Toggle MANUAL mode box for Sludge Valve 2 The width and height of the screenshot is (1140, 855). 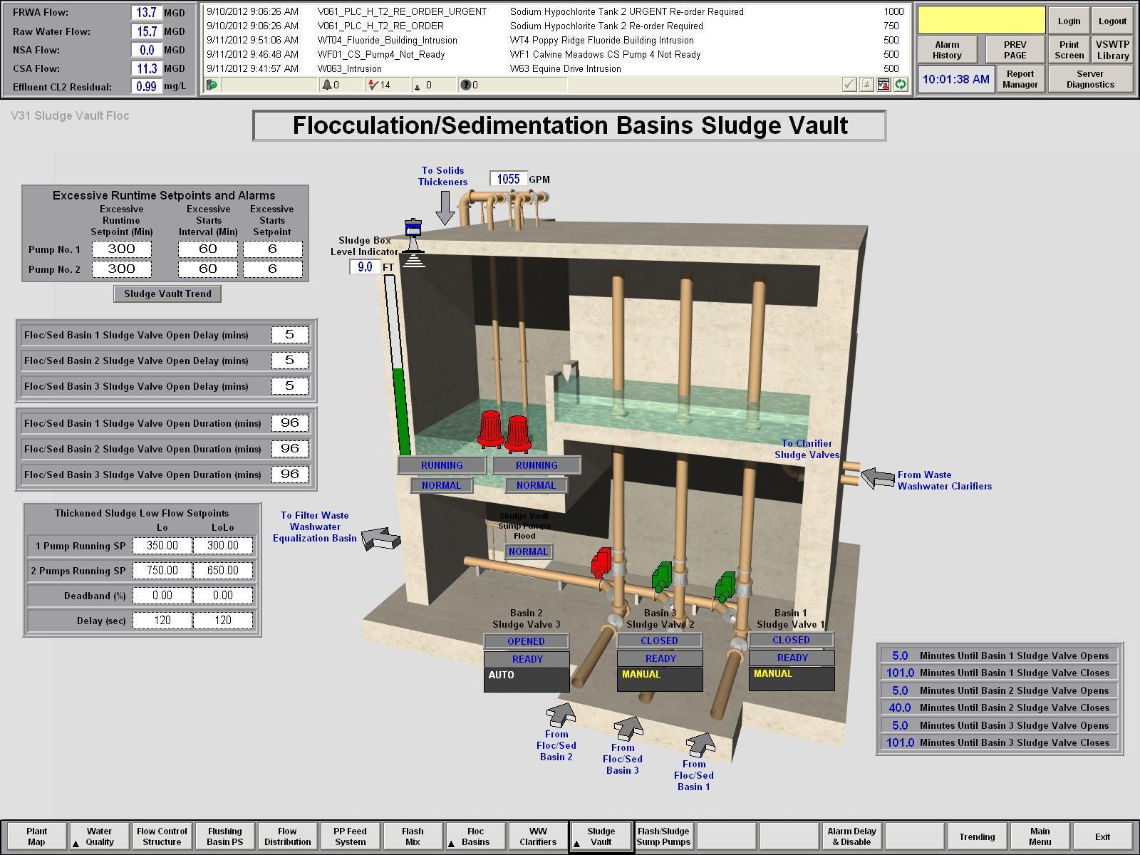660,679
